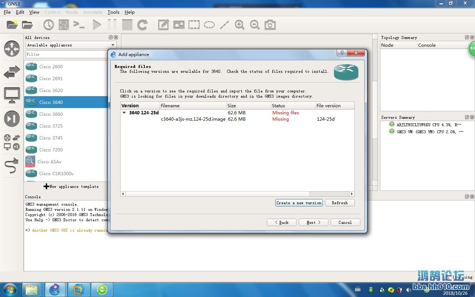This screenshot has width=475, height=297.
Task: Click the Add a note icon
Action: coord(163,25)
